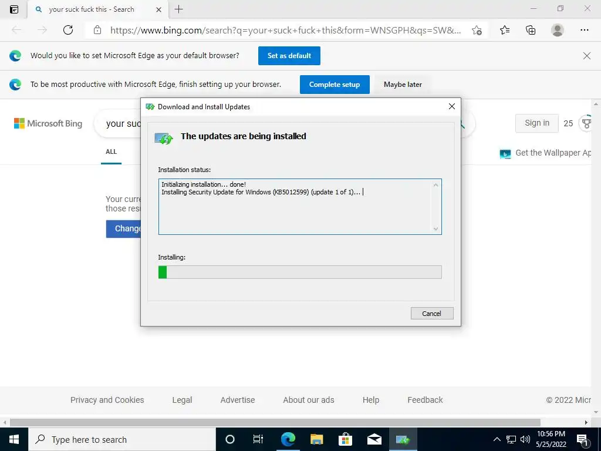601x451 pixels.
Task: Dismiss the default browser prompt bar
Action: 586,56
